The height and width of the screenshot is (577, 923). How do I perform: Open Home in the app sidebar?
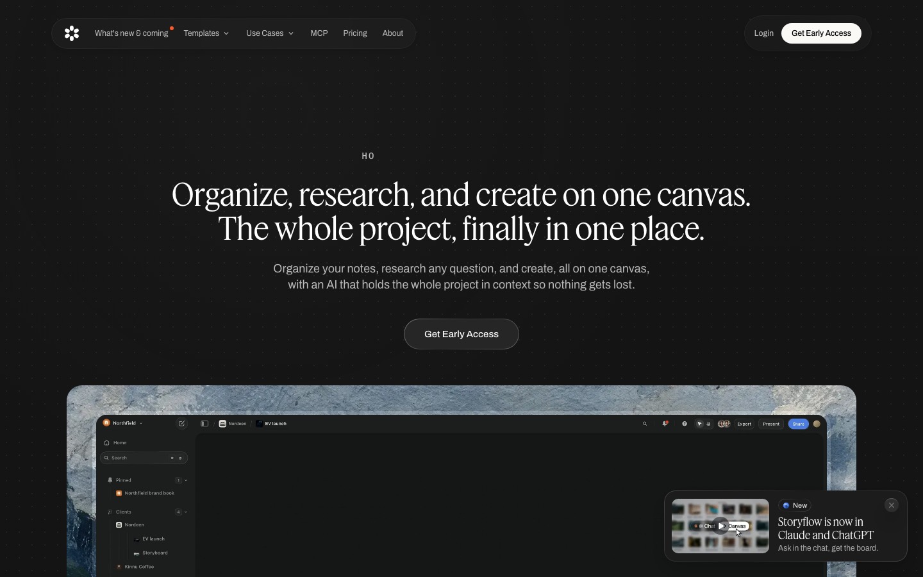(x=115, y=443)
